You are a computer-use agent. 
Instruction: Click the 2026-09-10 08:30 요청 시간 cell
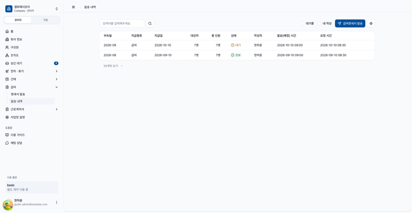(x=333, y=55)
